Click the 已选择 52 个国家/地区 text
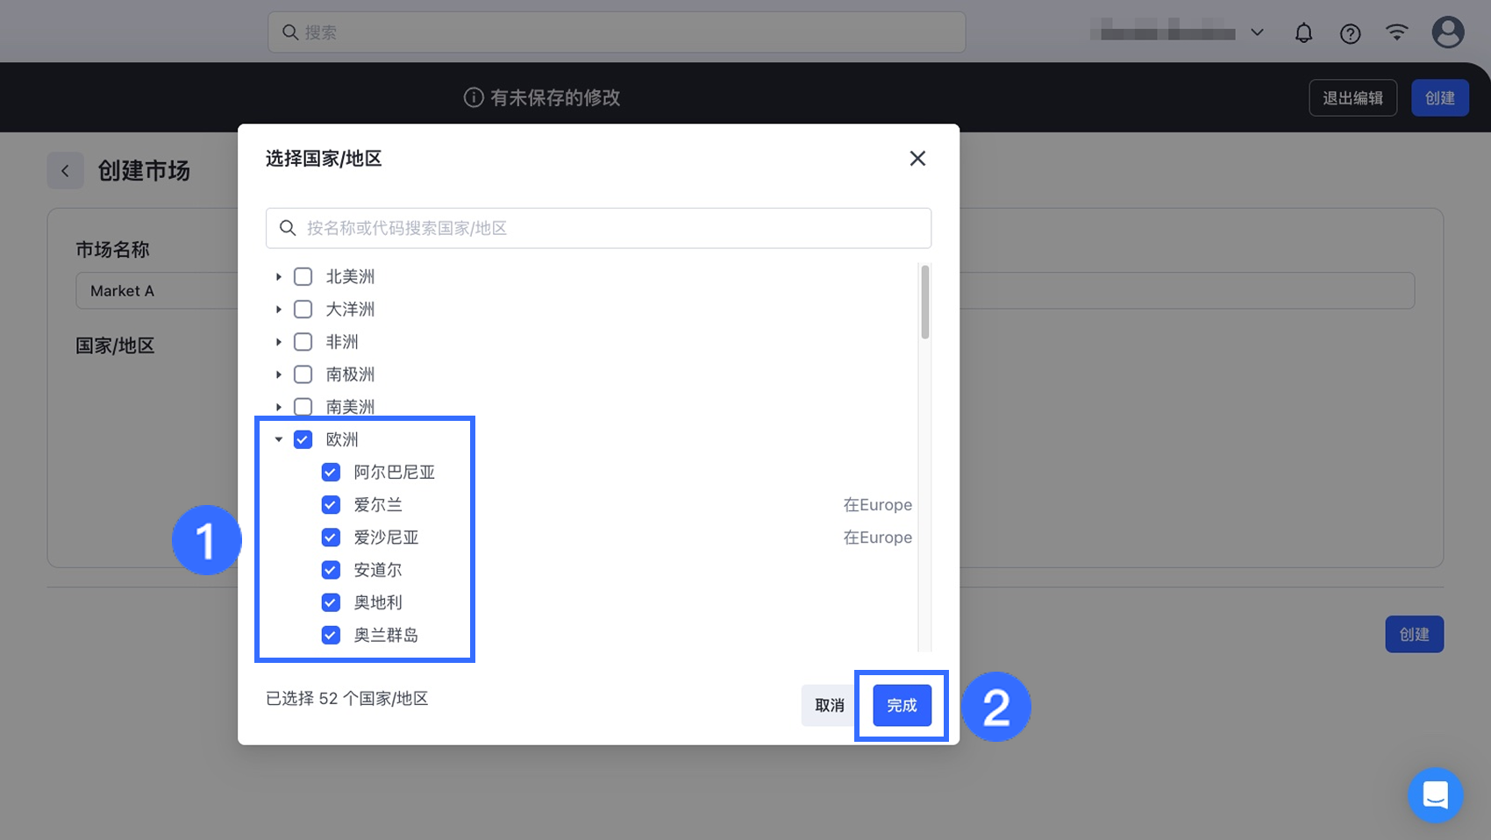The height and width of the screenshot is (840, 1491). coord(347,699)
